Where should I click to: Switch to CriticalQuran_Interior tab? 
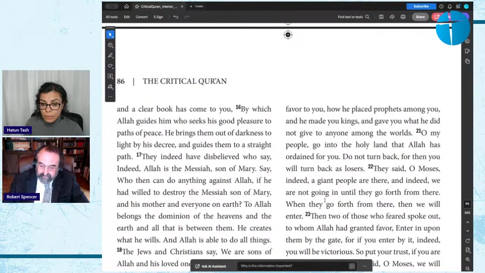click(159, 6)
